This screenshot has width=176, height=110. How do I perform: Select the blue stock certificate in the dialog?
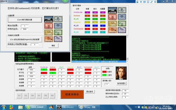(58, 26)
